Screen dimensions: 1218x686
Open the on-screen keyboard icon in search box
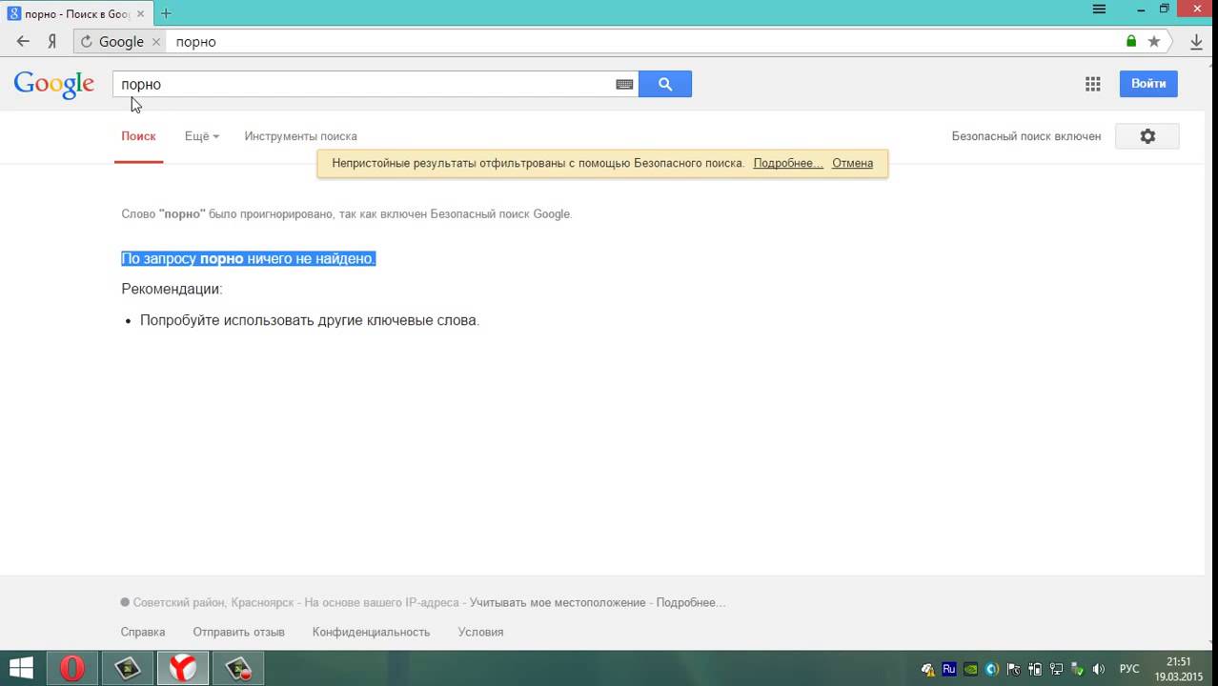coord(624,84)
